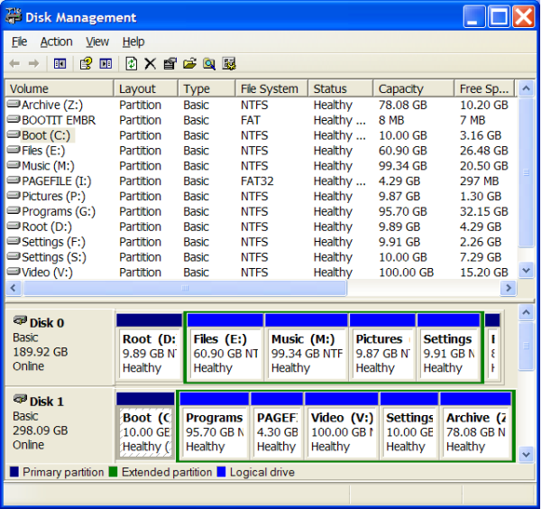Click the Primary partition legend color swatch
The width and height of the screenshot is (541, 509).
14,472
